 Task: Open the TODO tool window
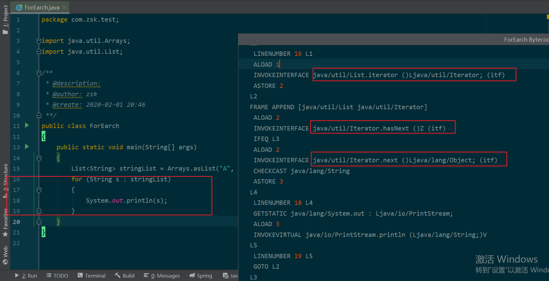point(57,275)
